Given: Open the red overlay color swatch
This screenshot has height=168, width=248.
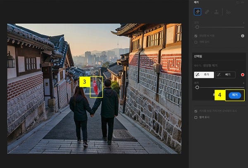Looking at the screenshot, I should [243, 75].
